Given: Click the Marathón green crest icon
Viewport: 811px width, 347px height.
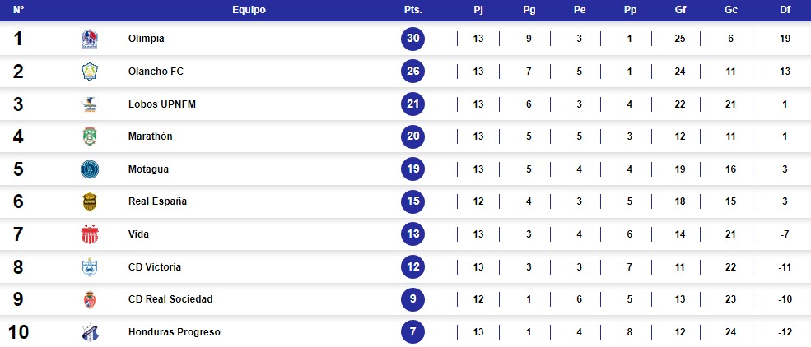Looking at the screenshot, I should click(x=89, y=136).
